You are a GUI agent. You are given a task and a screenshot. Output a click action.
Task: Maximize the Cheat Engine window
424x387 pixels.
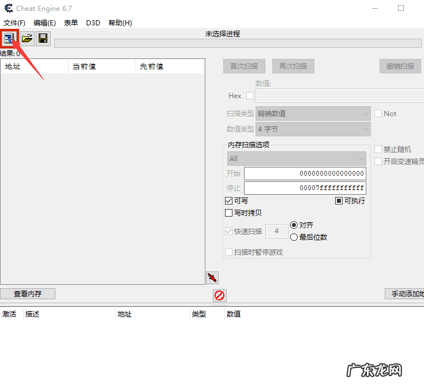point(401,9)
